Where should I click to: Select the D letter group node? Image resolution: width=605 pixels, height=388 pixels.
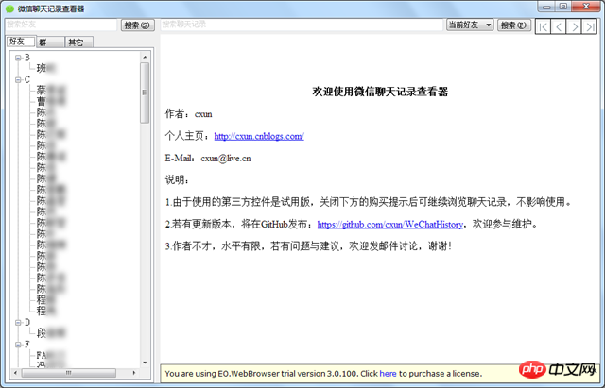pos(27,323)
